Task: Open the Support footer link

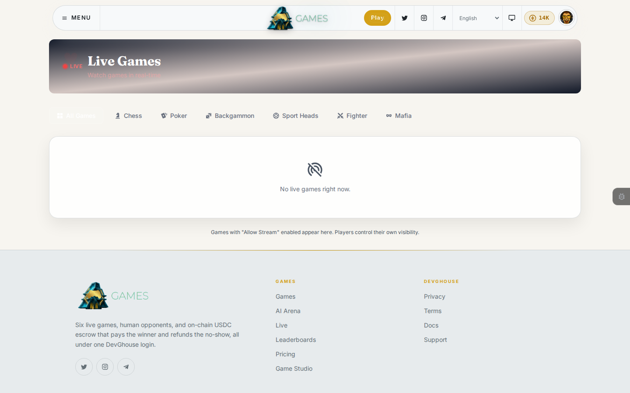Action: coord(435,340)
